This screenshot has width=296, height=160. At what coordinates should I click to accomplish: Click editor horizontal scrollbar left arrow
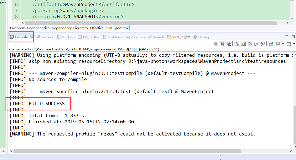(23, 23)
